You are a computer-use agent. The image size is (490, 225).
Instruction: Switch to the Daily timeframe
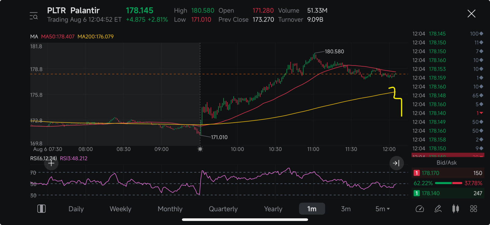(x=76, y=209)
